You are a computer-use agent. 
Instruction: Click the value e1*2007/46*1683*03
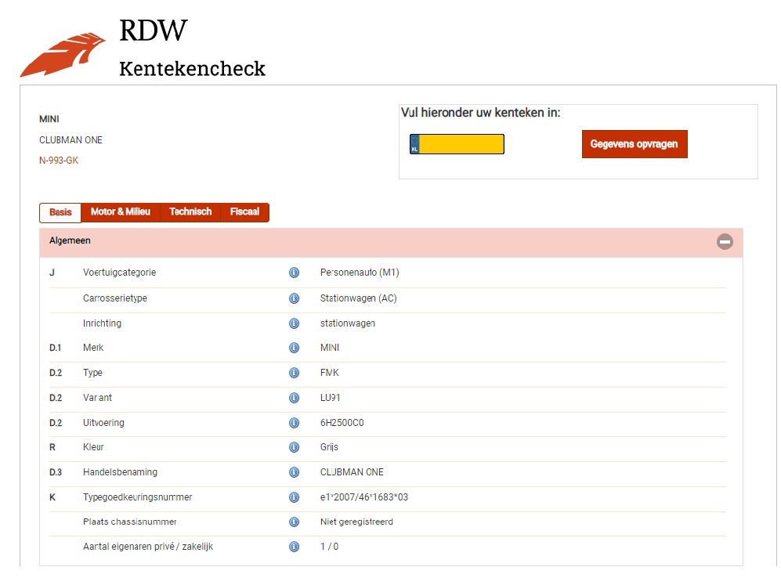364,497
